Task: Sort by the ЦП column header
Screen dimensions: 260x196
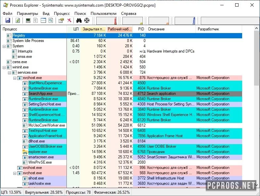Action: pyautogui.click(x=73, y=29)
